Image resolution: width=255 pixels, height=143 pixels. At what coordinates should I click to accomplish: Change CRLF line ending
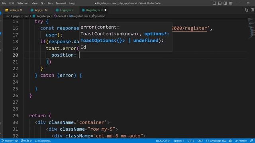pyautogui.click(x=200, y=141)
